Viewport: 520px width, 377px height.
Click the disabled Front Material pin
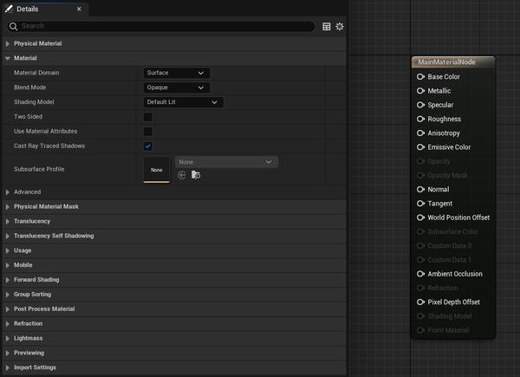click(420, 330)
